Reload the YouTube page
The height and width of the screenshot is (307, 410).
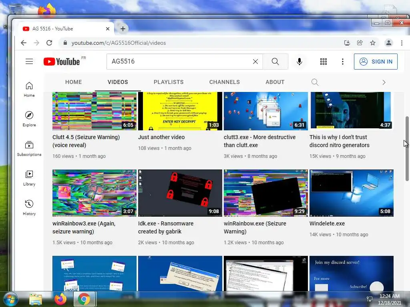tap(49, 43)
